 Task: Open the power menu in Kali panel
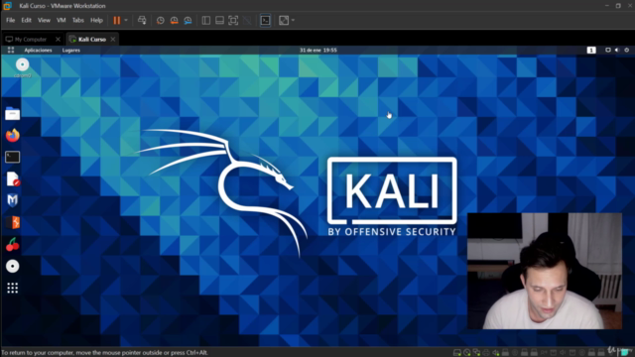pyautogui.click(x=626, y=51)
